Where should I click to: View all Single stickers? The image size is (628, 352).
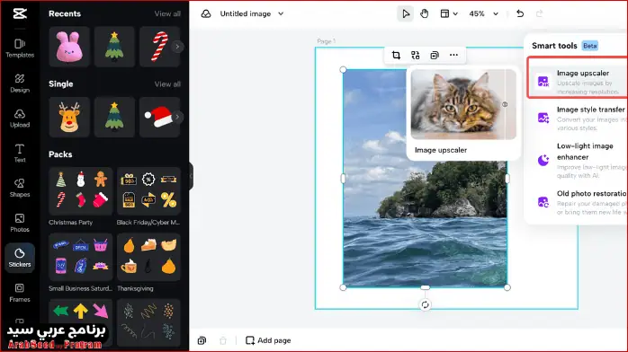pyautogui.click(x=167, y=84)
